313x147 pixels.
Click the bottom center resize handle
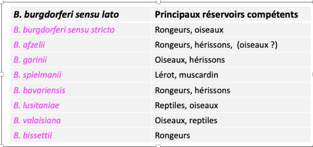click(158, 146)
